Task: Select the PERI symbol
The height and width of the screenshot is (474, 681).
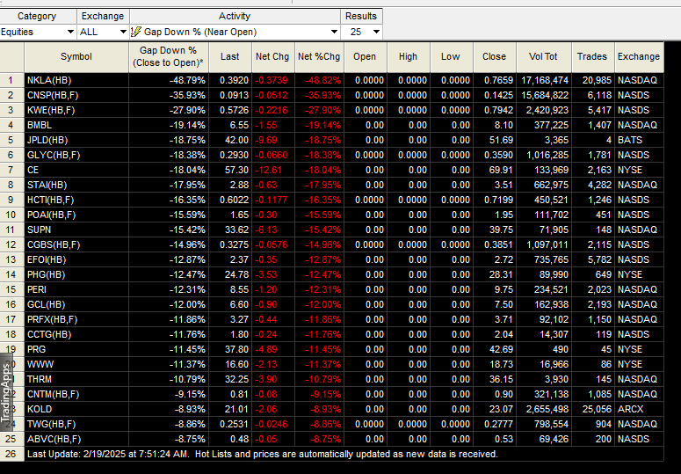Action: coord(37,289)
